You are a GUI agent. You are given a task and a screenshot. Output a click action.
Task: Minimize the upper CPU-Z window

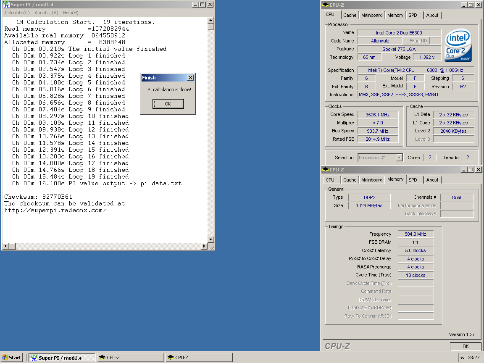pyautogui.click(x=464, y=5)
